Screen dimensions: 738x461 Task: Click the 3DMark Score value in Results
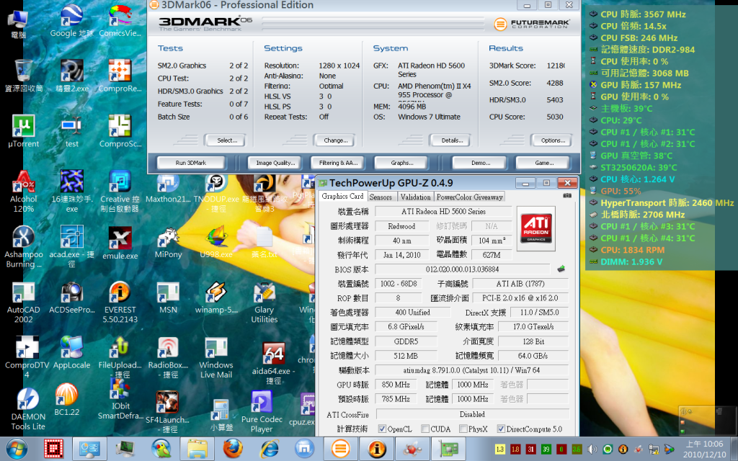pyautogui.click(x=556, y=66)
